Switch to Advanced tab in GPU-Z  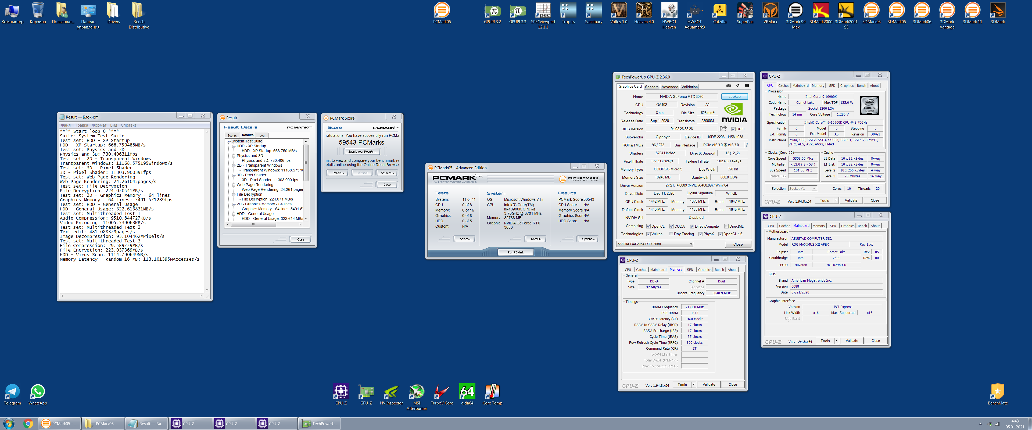pos(670,87)
